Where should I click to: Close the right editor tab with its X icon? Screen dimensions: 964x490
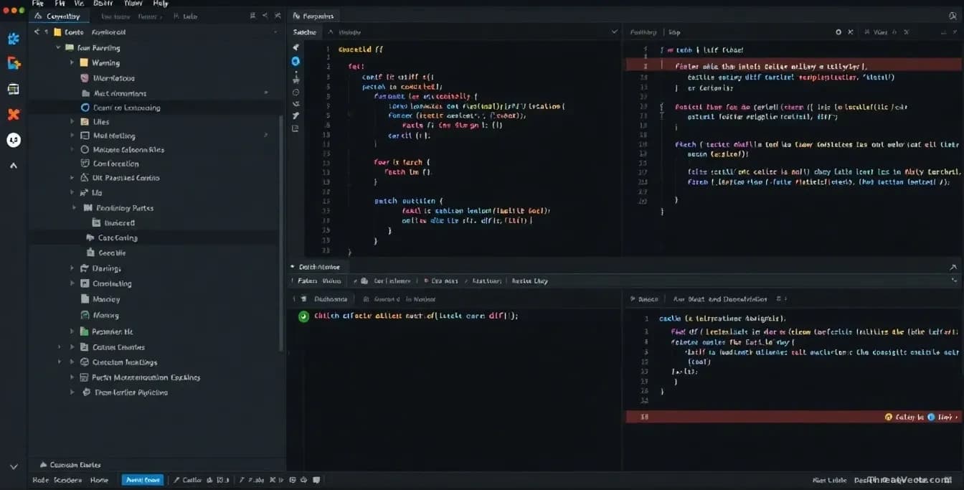(x=851, y=32)
